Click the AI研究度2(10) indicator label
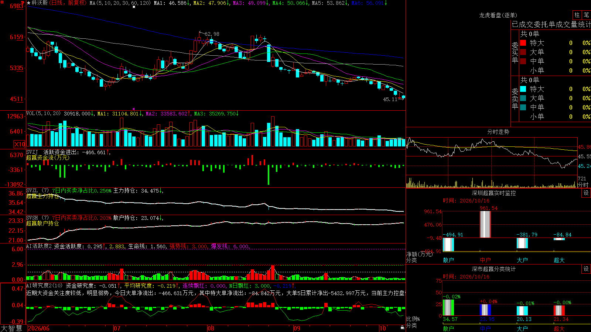The width and height of the screenshot is (591, 332). pyautogui.click(x=45, y=286)
